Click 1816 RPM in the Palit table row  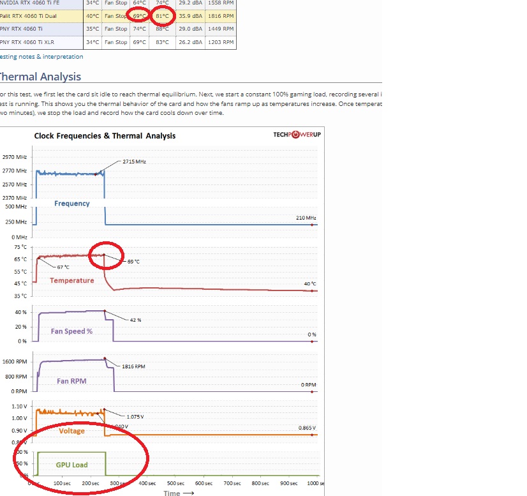point(221,16)
